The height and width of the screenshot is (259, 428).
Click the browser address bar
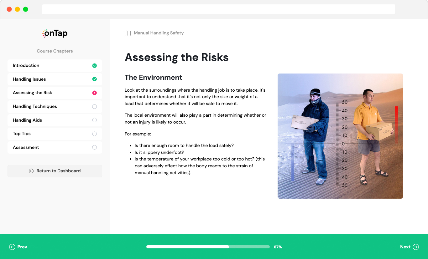pyautogui.click(x=219, y=9)
